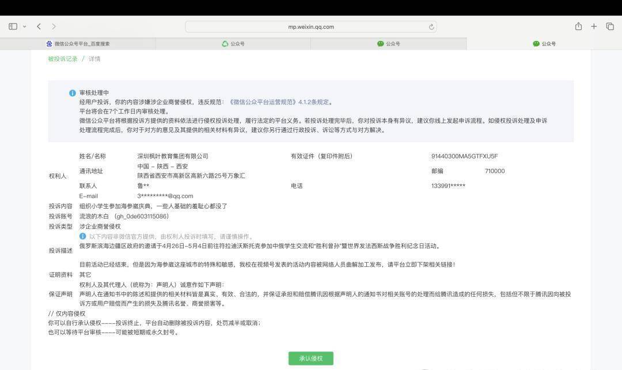Open the 被投诉记录 breadcrumb link
Viewport: 622px width, 370px height.
(x=63, y=59)
